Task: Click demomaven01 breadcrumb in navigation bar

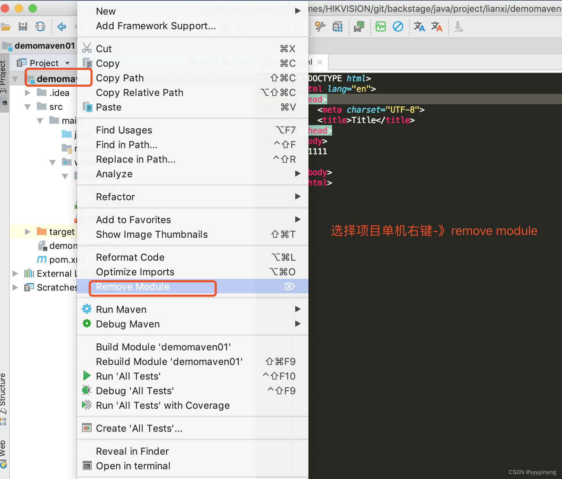Action: click(39, 46)
